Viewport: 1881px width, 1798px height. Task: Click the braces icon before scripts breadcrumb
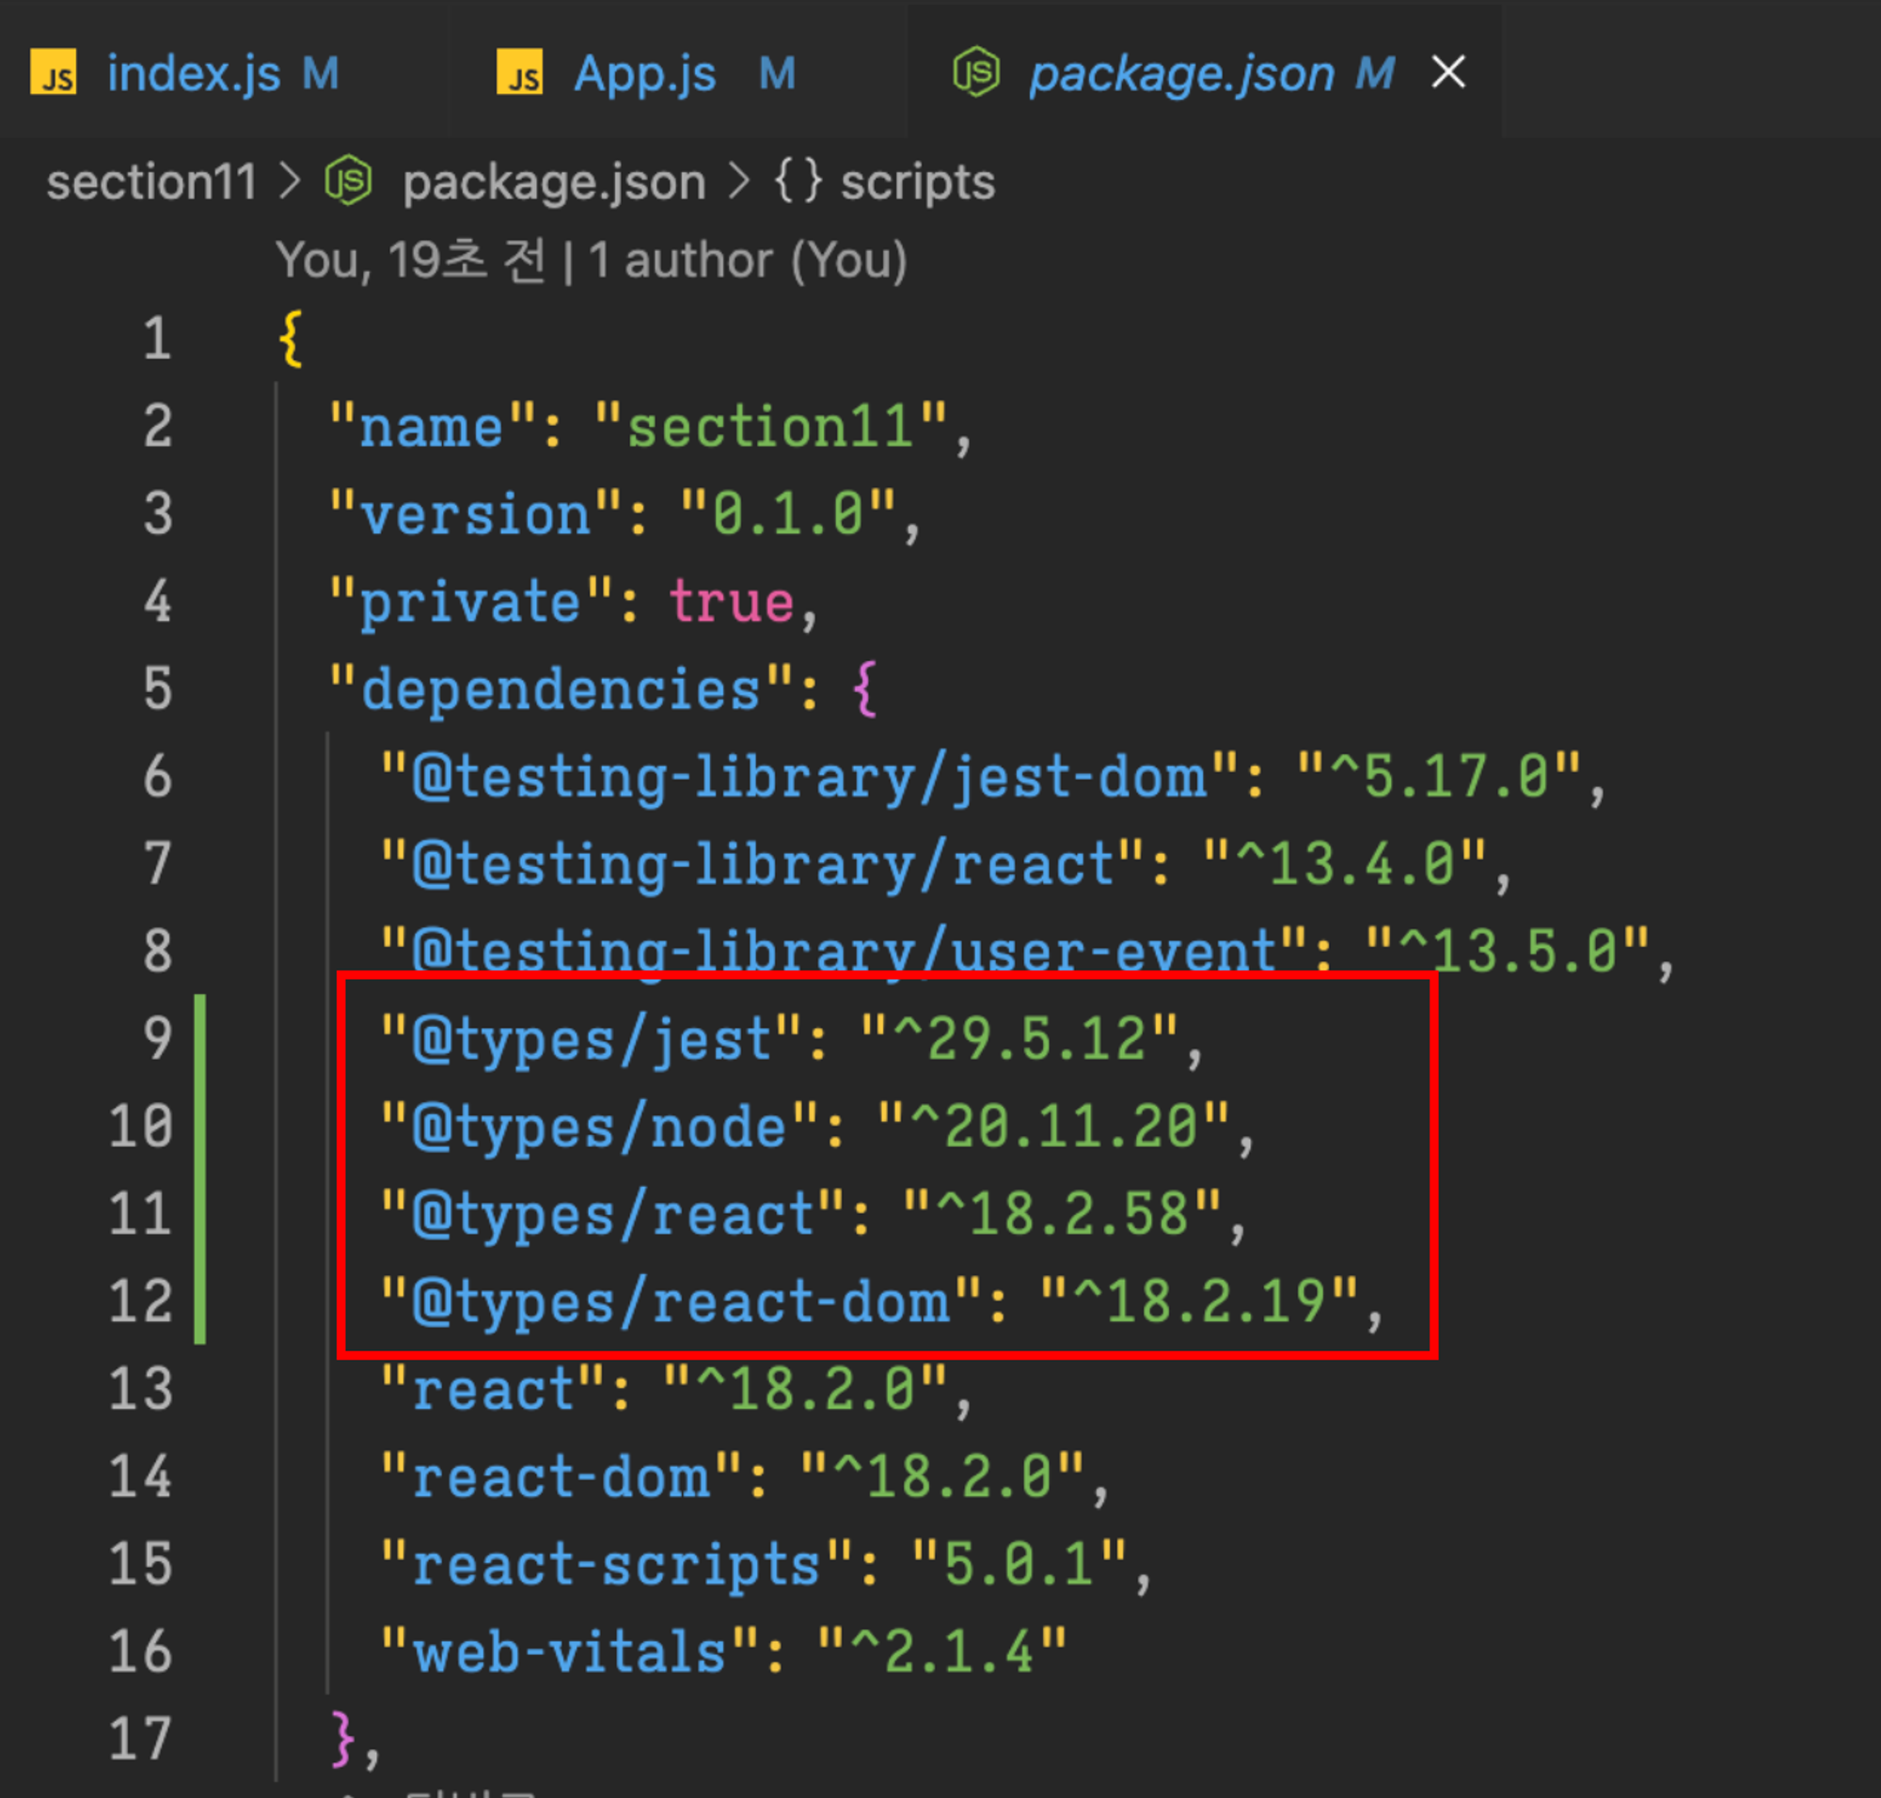(x=798, y=181)
